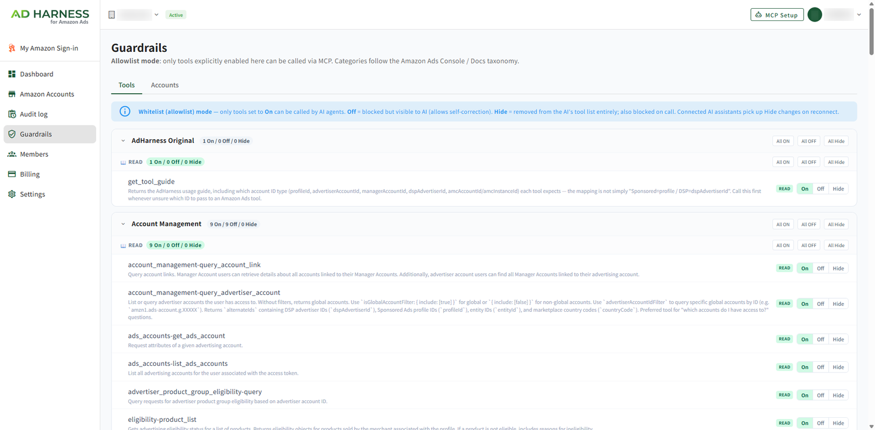Set eligibility-product_list to On

click(805, 423)
